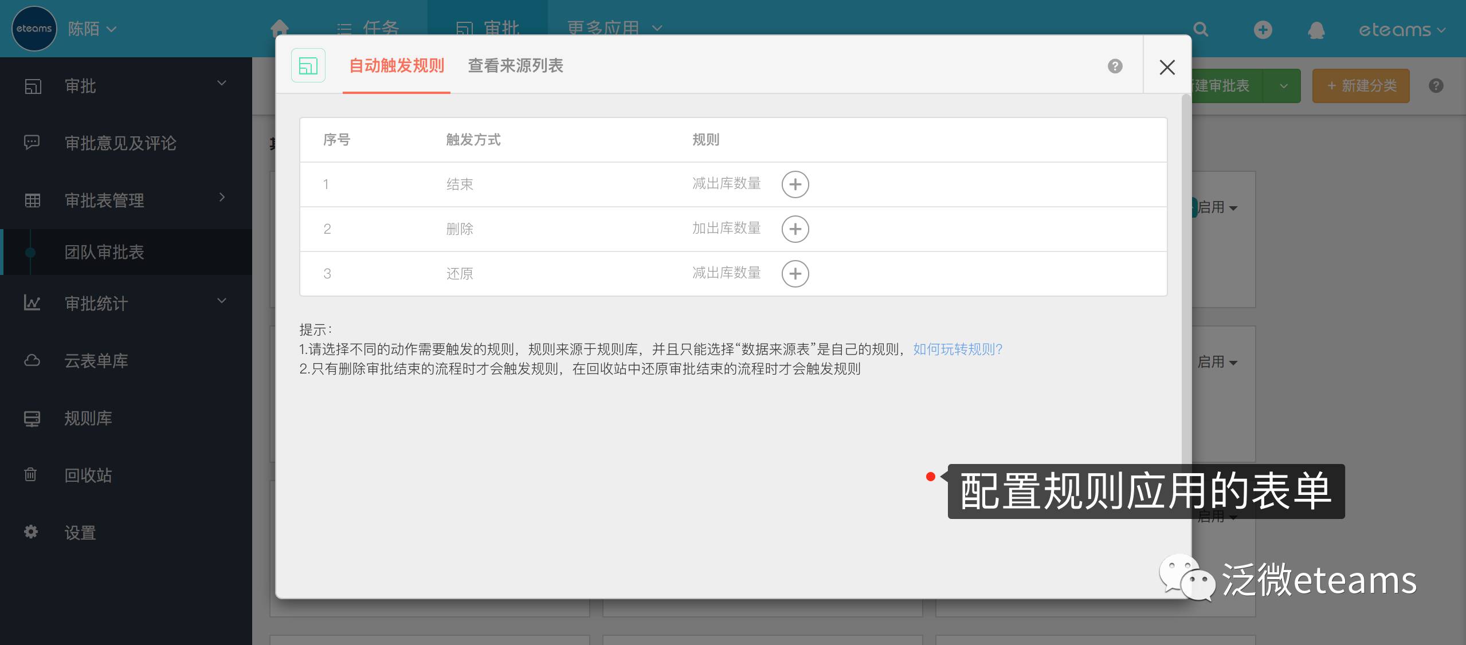This screenshot has width=1466, height=645.
Task: Click the plus create icon in top bar
Action: (1263, 30)
